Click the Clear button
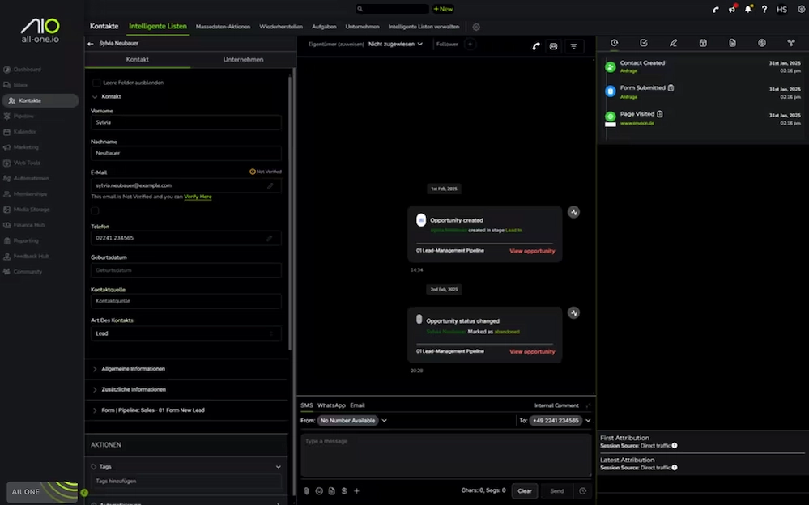 [x=525, y=491]
